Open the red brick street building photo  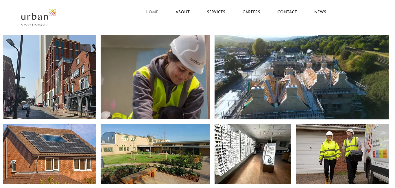(49, 77)
